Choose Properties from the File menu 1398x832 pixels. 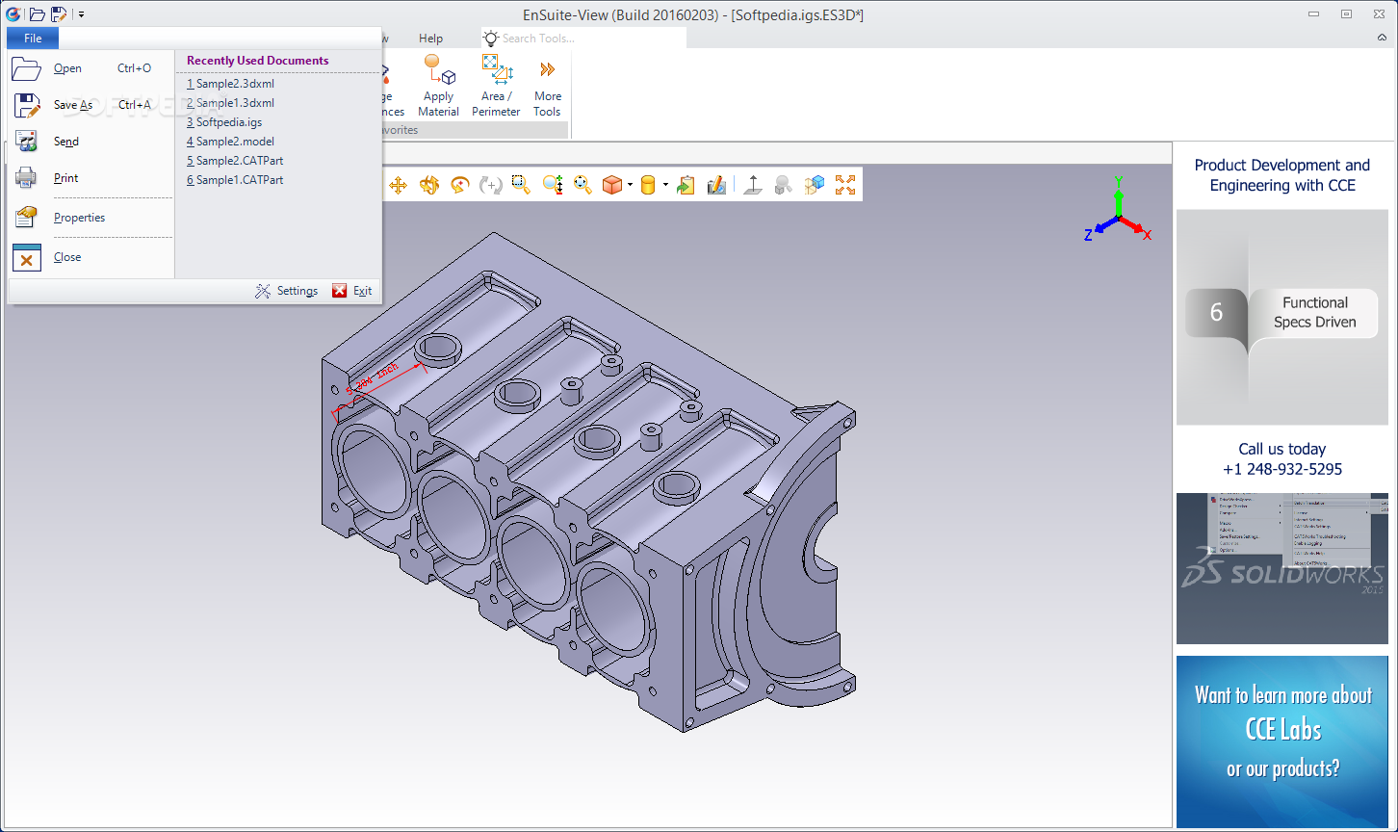click(91, 218)
